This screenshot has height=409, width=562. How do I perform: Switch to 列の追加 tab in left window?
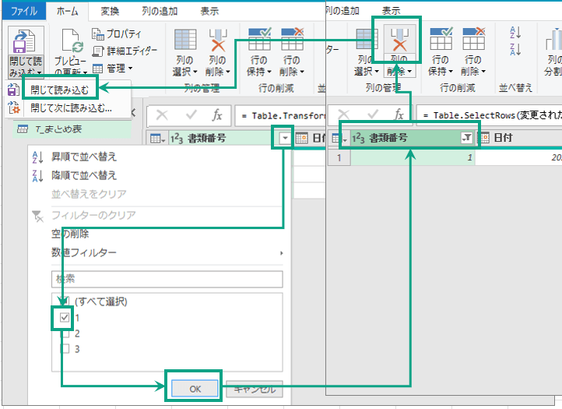[x=160, y=11]
